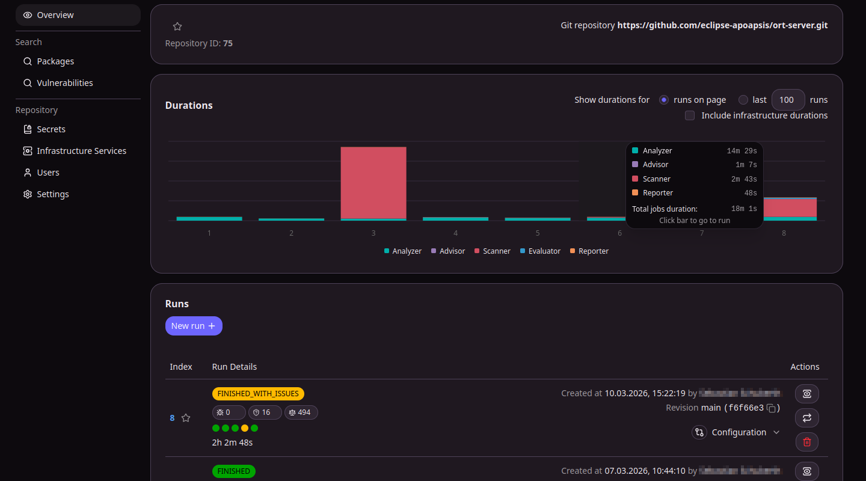This screenshot has width=866, height=481.
Task: Open repository Settings in the sidebar
Action: tap(78, 194)
